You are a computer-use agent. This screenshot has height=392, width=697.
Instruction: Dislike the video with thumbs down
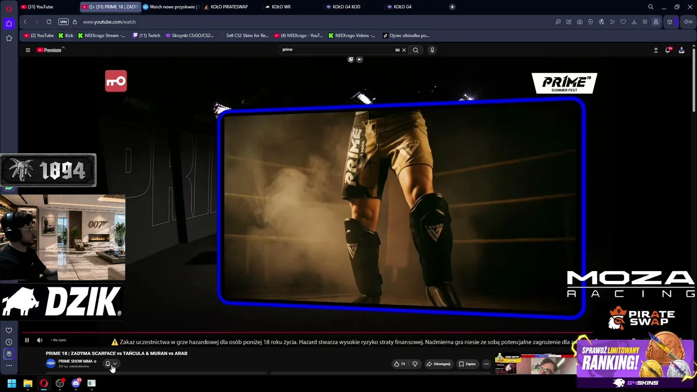point(415,364)
